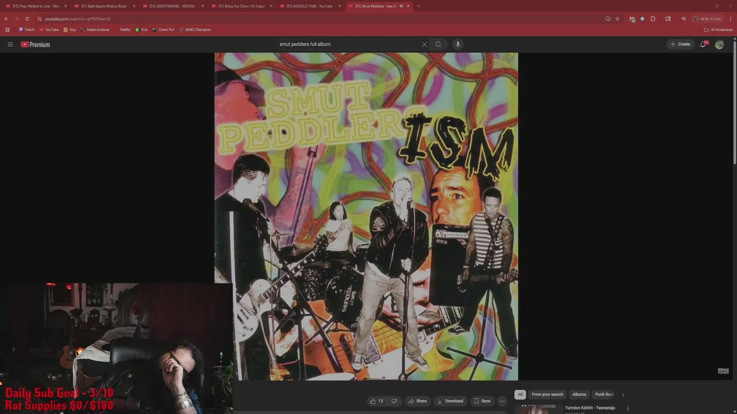Show more filter chips with right chevron

pyautogui.click(x=622, y=394)
